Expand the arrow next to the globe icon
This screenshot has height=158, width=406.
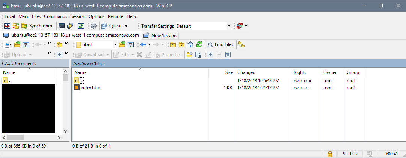pos(246,26)
